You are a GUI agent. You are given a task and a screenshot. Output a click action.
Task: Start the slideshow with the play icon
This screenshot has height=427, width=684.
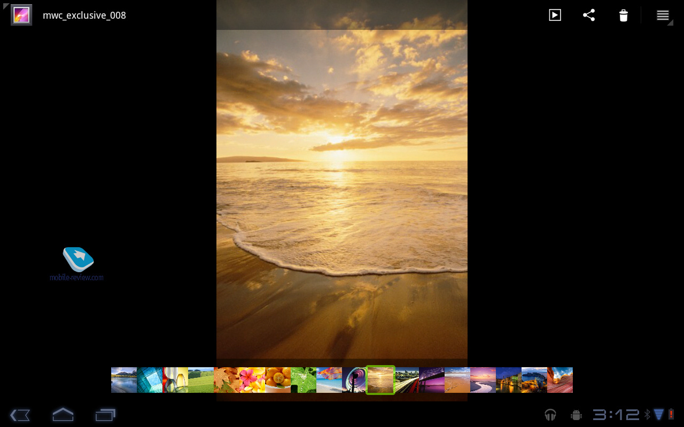(x=555, y=15)
